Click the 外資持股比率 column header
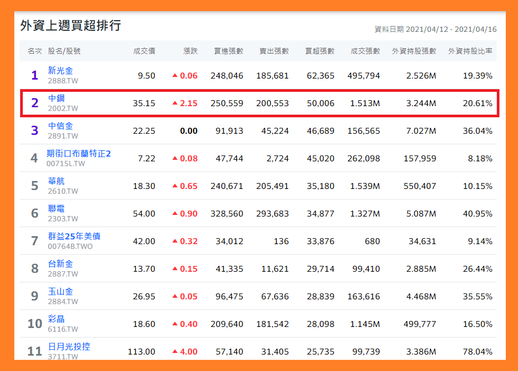This screenshot has height=371, width=518. coord(470,51)
